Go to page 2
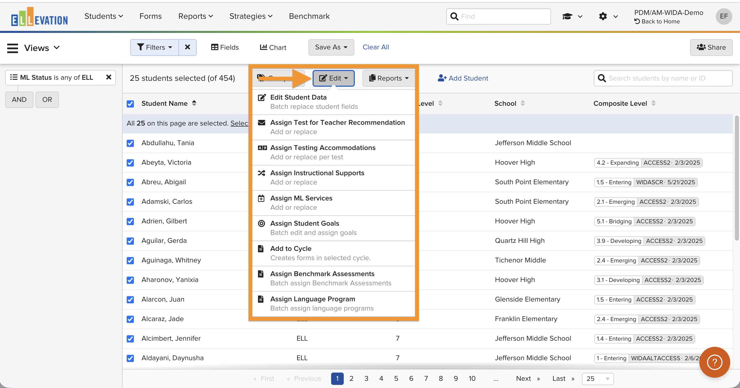 pyautogui.click(x=351, y=378)
